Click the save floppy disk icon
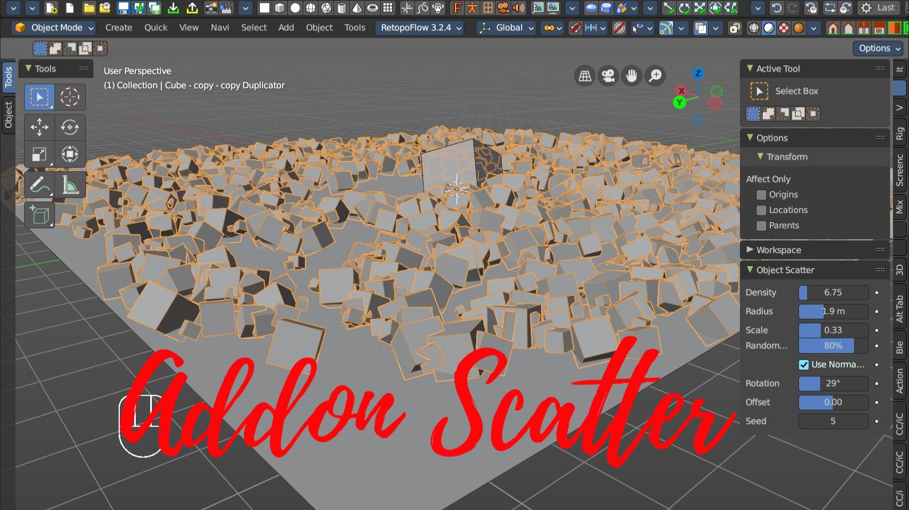 click(123, 8)
